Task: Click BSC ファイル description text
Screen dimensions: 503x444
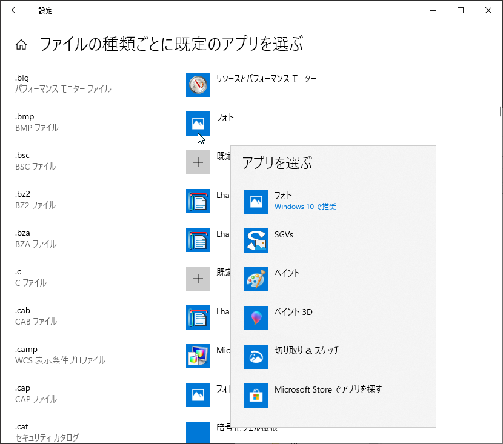Action: 36,167
